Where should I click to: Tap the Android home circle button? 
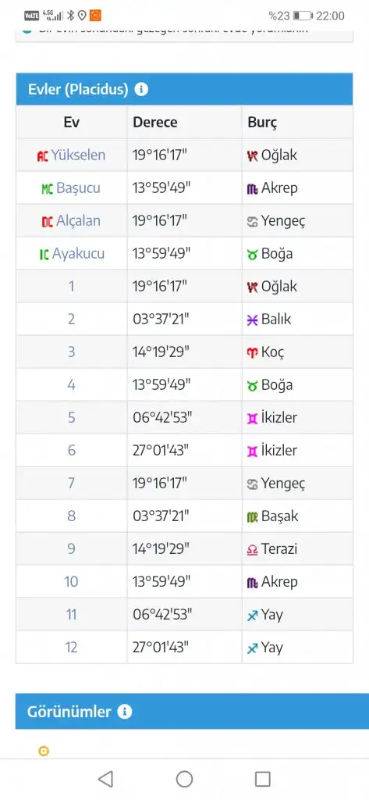point(184,779)
